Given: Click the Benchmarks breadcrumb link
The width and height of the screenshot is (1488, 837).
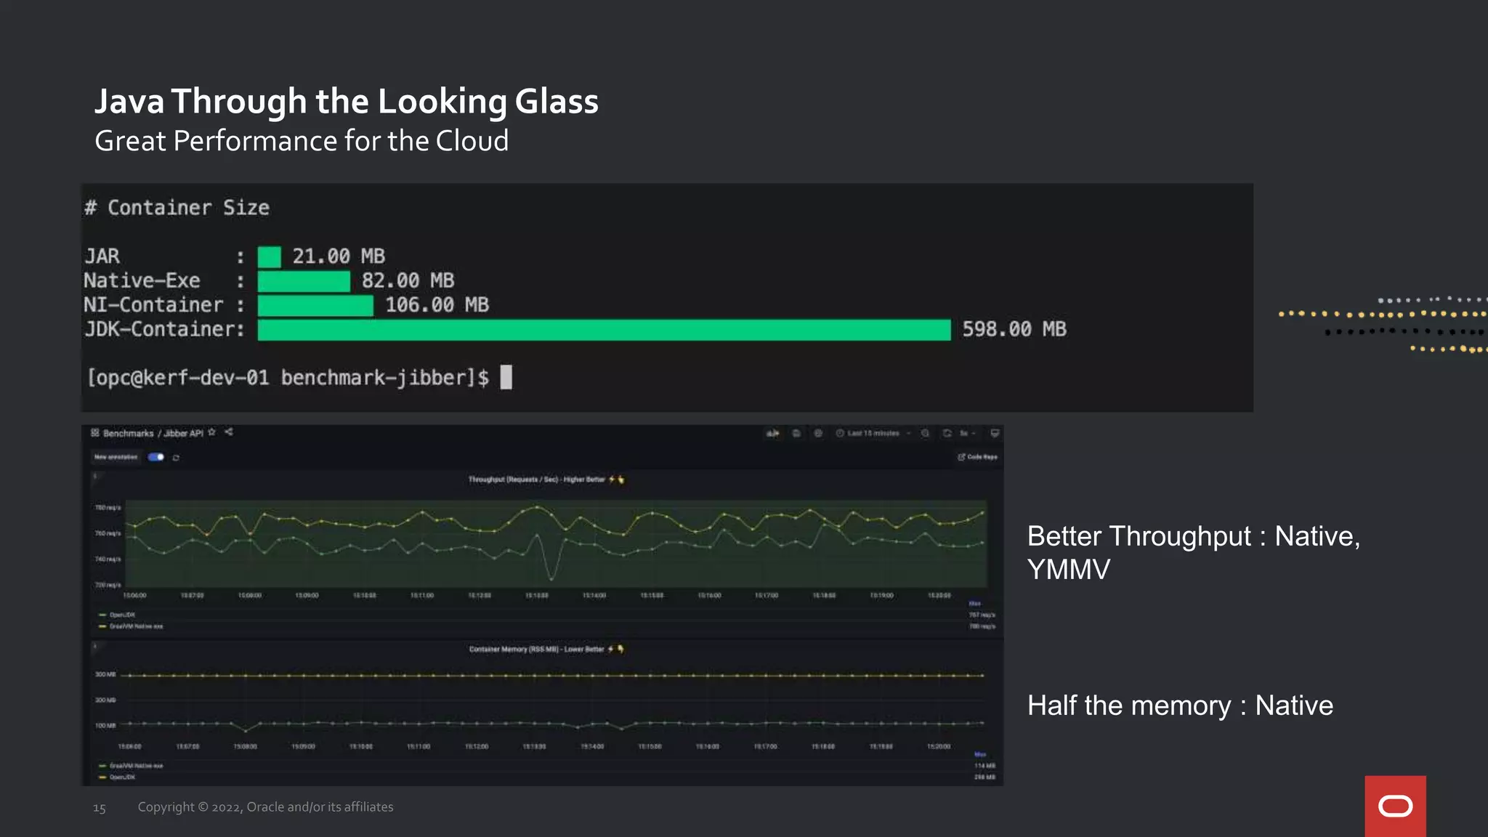Looking at the screenshot, I should 128,433.
